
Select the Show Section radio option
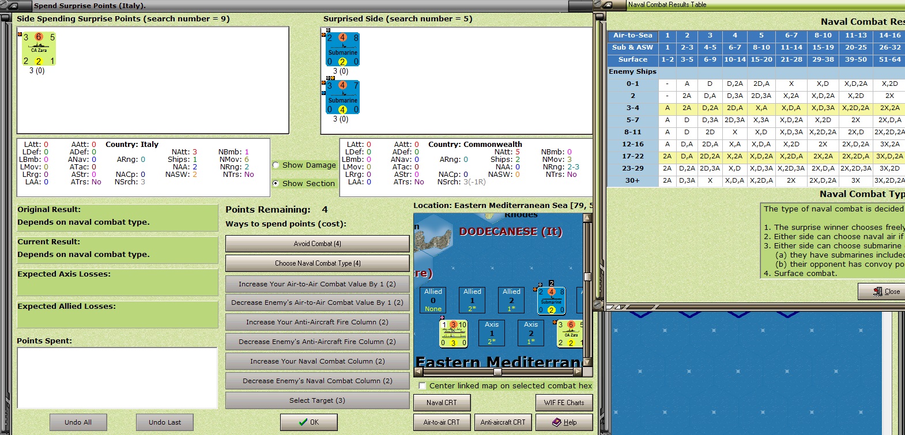click(x=276, y=183)
